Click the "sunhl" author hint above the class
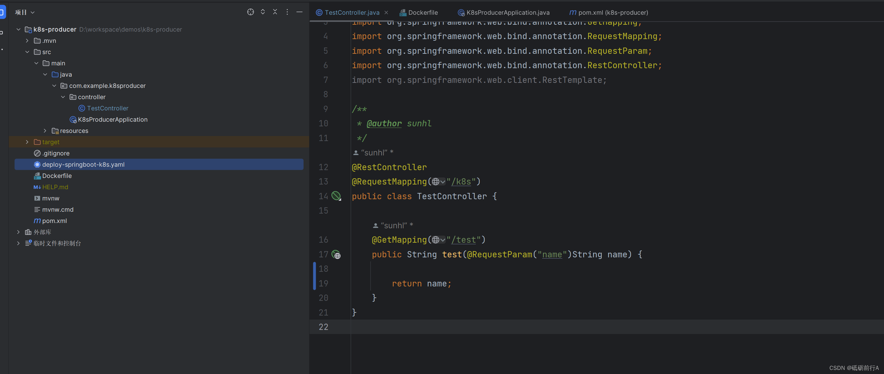884x374 pixels. pos(373,153)
